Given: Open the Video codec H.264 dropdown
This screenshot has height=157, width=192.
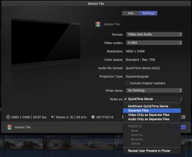Looking at the screenshot, I should [x=154, y=43].
